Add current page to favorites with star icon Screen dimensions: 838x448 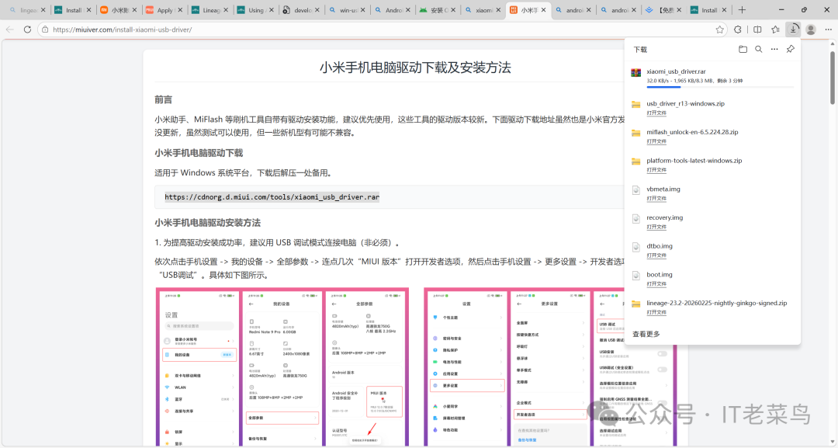pyautogui.click(x=719, y=29)
